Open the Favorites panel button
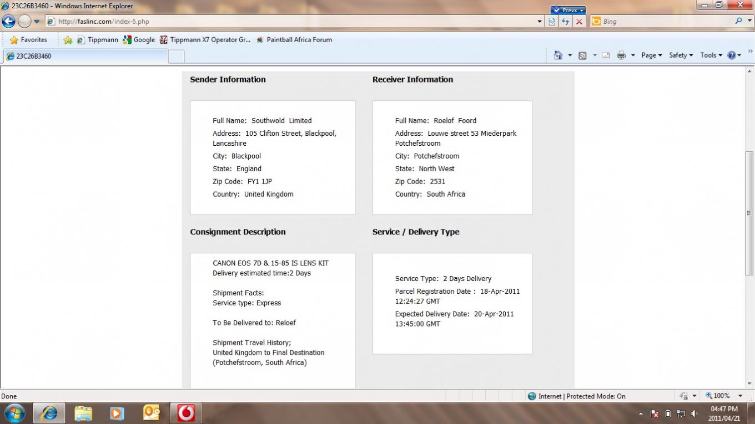The height and width of the screenshot is (424, 755). pos(28,40)
